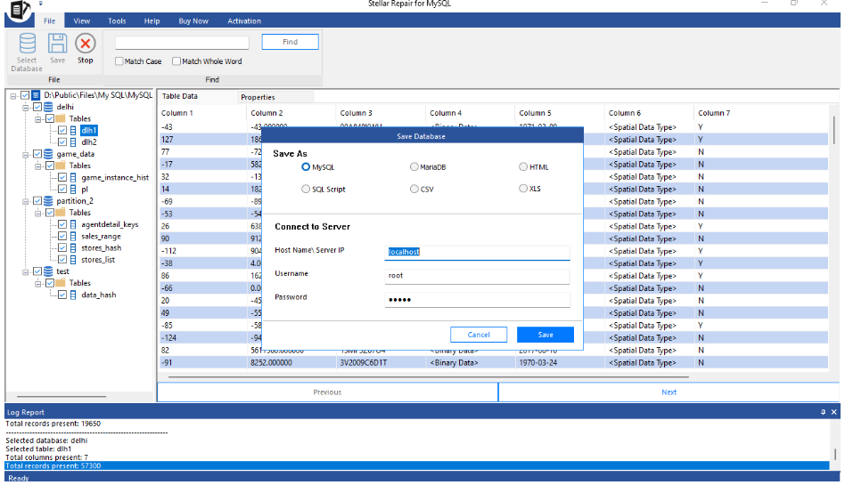Screen dimensions: 845x485
Task: Open the Tools menu
Action: click(x=117, y=21)
